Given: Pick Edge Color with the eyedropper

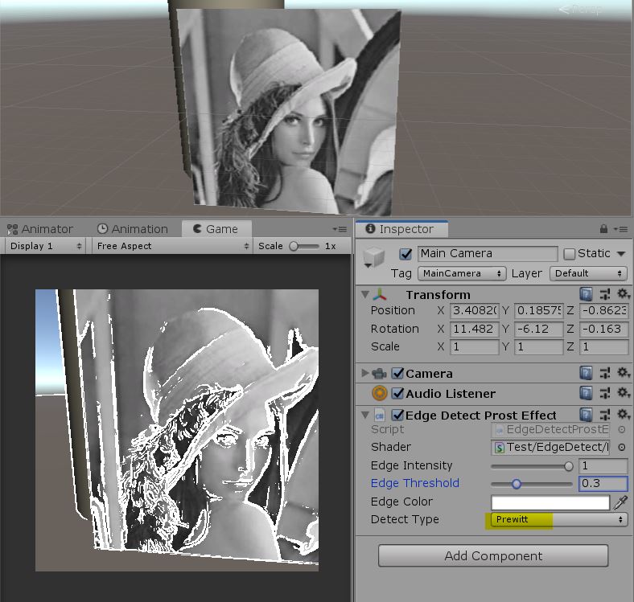Looking at the screenshot, I should (620, 502).
